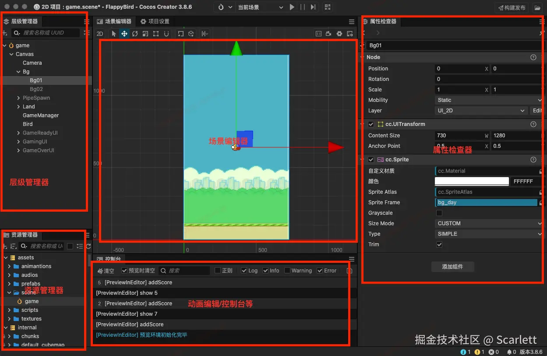
Task: Refresh the assets panel
Action: (88, 246)
